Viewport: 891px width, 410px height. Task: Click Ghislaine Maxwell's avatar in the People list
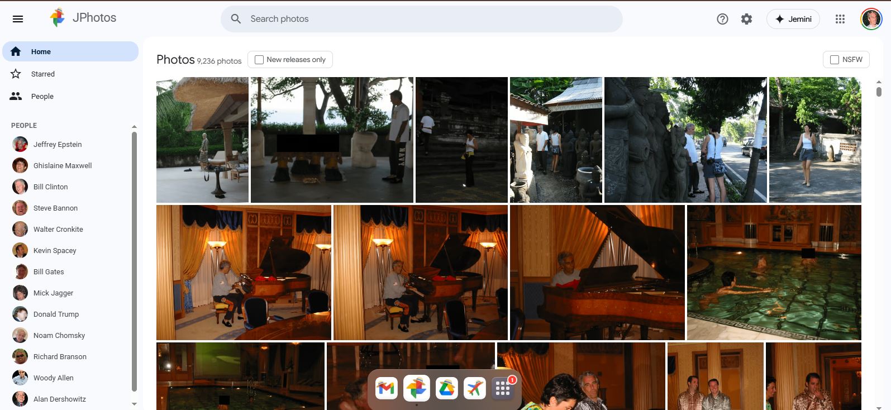point(20,165)
